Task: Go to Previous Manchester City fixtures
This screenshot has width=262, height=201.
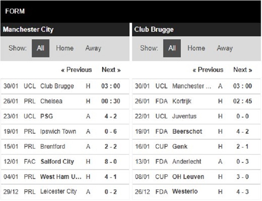Action: point(76,70)
